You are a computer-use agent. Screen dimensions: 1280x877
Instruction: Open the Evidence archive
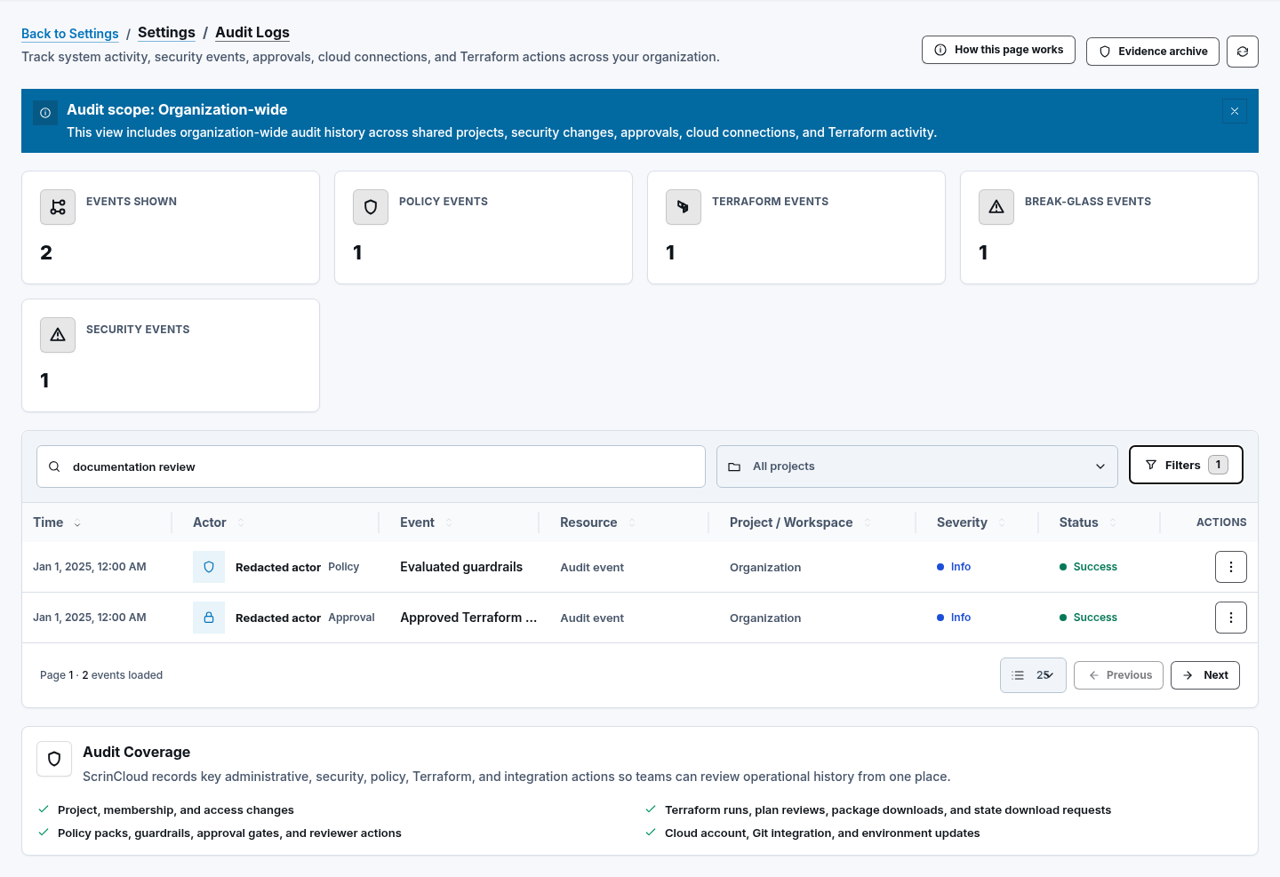pos(1153,52)
